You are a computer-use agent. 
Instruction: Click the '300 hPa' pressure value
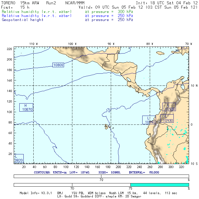coord(125,12)
